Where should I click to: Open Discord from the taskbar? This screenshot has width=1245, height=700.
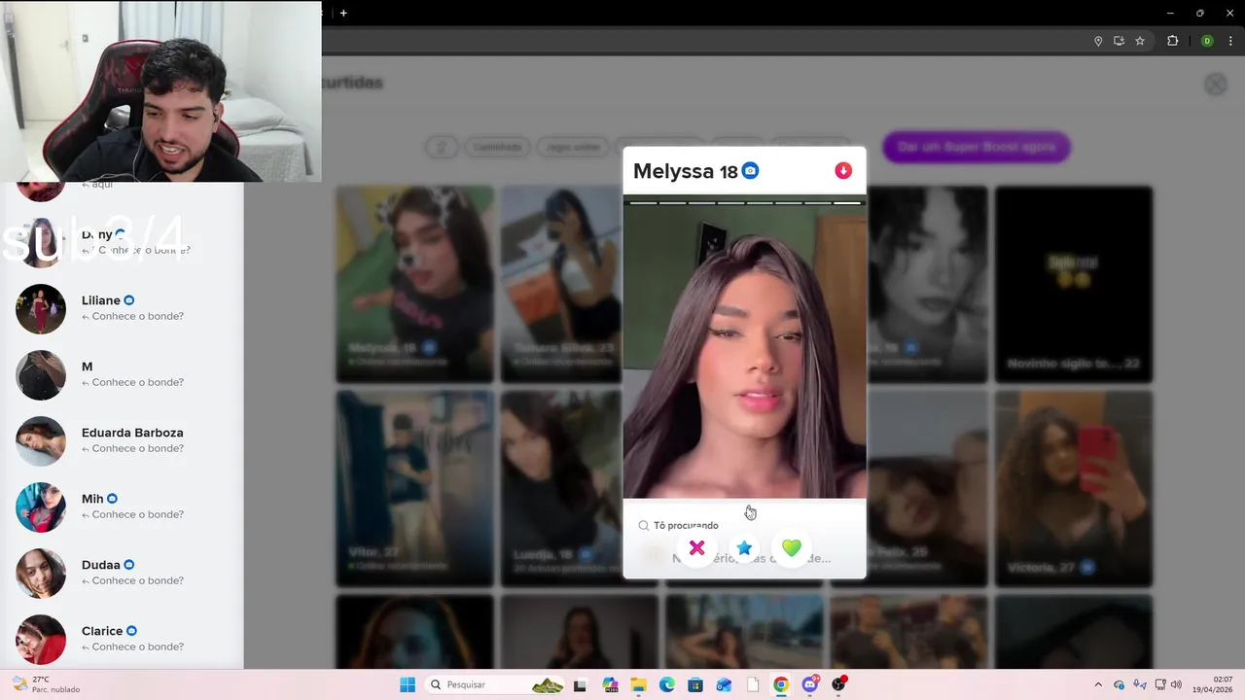pyautogui.click(x=810, y=684)
